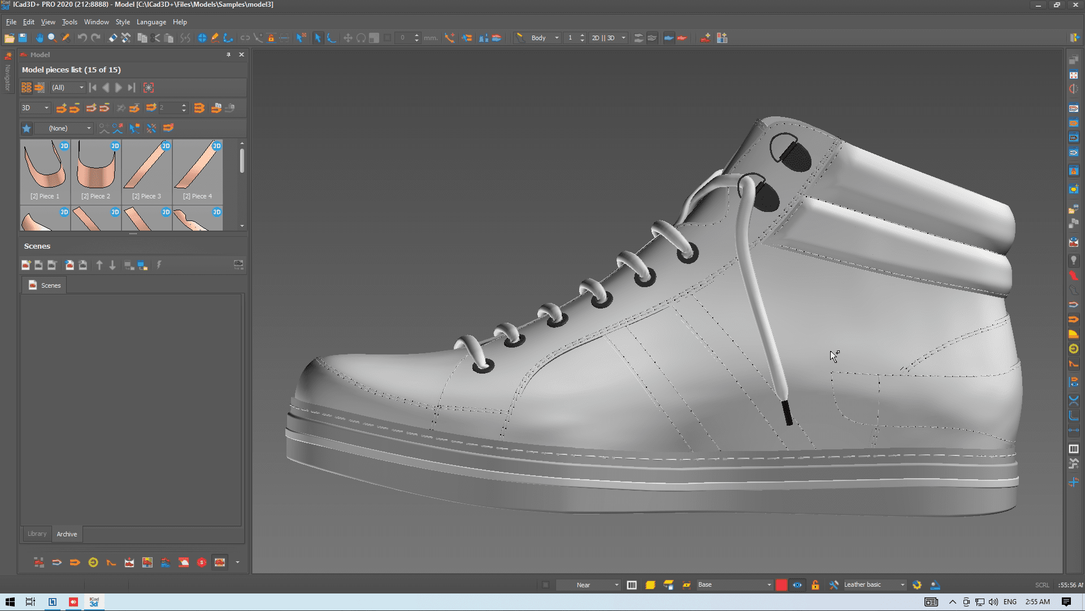
Task: Open the (All) pieces filter dropdown
Action: click(81, 88)
